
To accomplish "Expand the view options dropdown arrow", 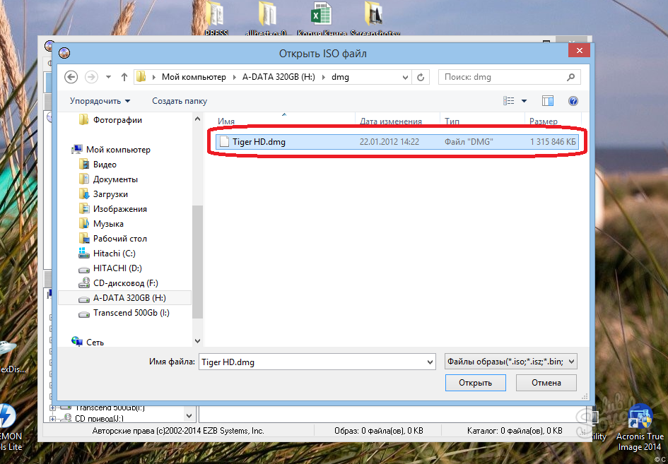I will pos(524,101).
